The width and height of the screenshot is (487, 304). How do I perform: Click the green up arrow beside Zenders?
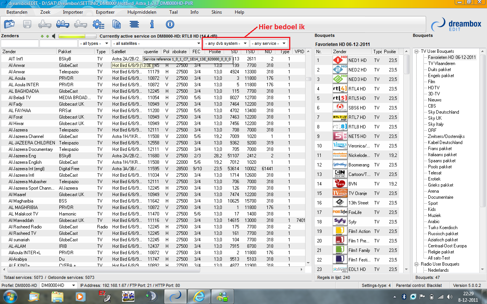[48, 36]
